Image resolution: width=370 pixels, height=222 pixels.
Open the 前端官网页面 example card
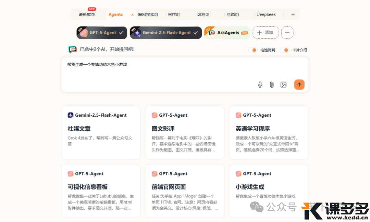coord(185,191)
